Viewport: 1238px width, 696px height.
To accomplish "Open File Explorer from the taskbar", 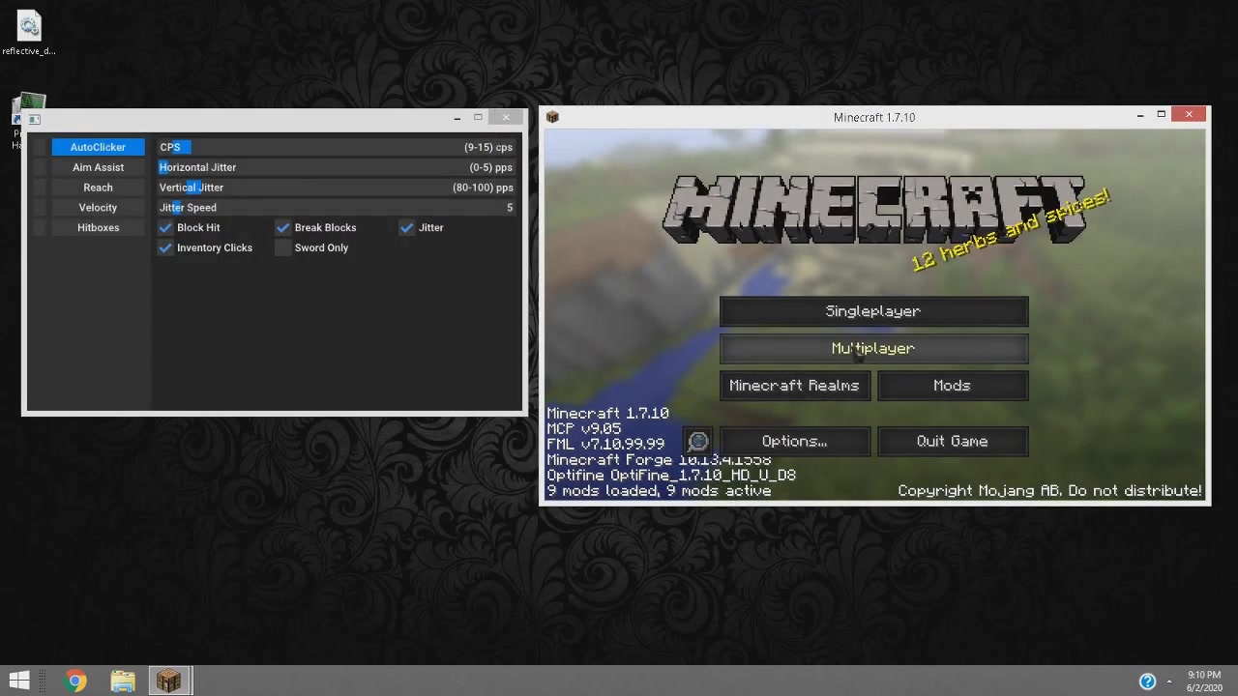I will tap(123, 681).
